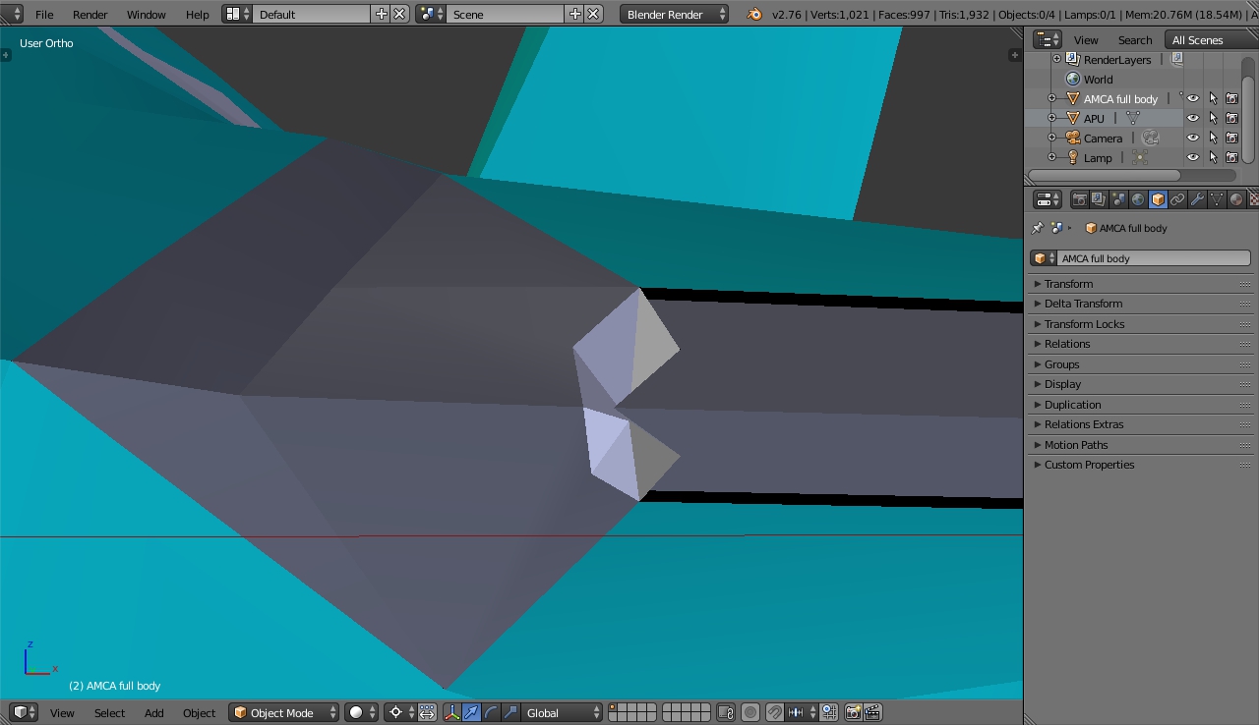Open the World properties tab globe icon
The width and height of the screenshot is (1259, 725).
[1138, 199]
